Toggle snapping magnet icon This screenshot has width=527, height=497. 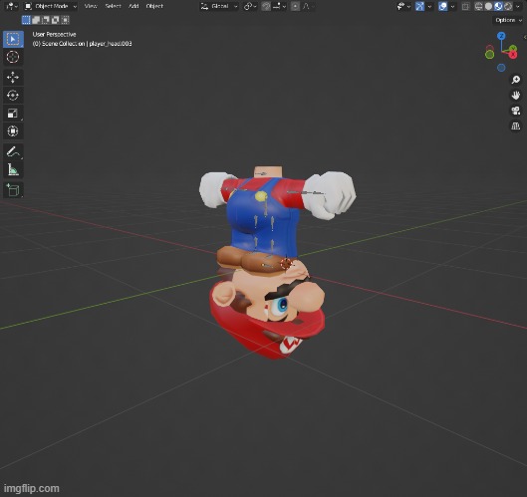266,6
